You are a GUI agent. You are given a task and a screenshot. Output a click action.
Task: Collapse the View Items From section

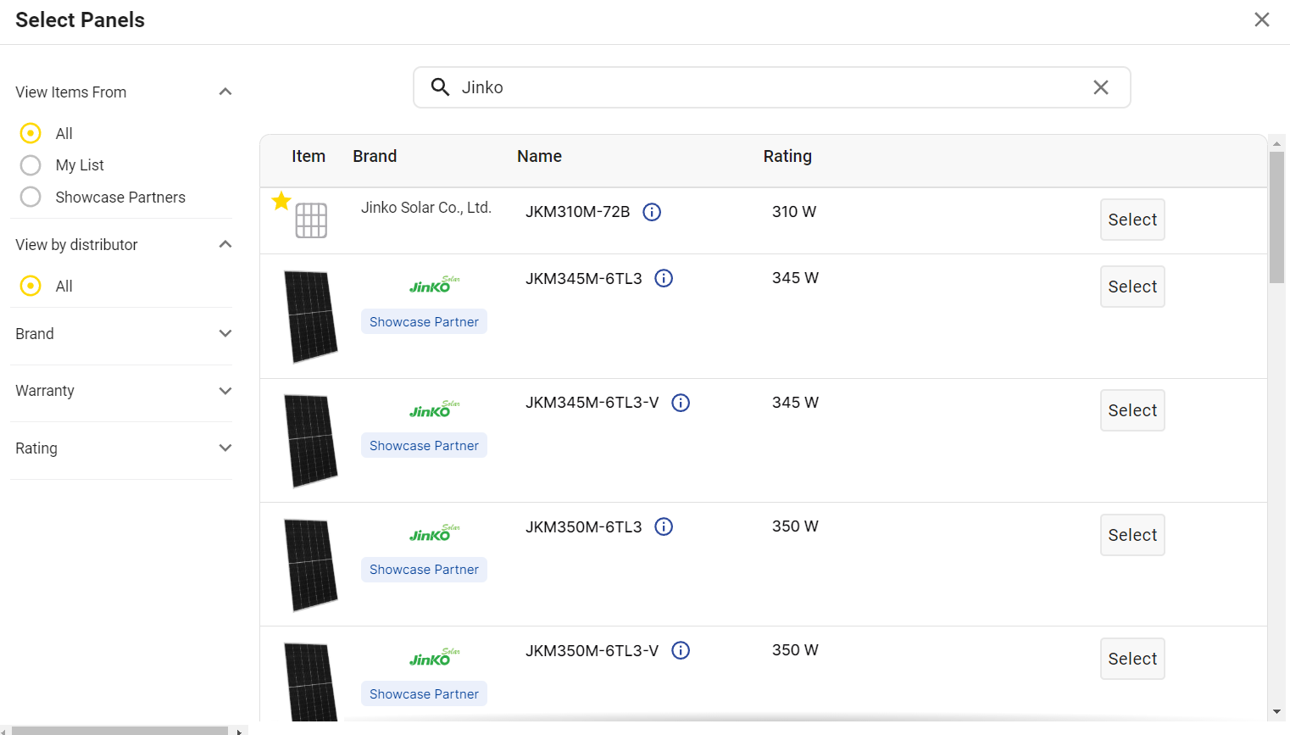click(225, 92)
